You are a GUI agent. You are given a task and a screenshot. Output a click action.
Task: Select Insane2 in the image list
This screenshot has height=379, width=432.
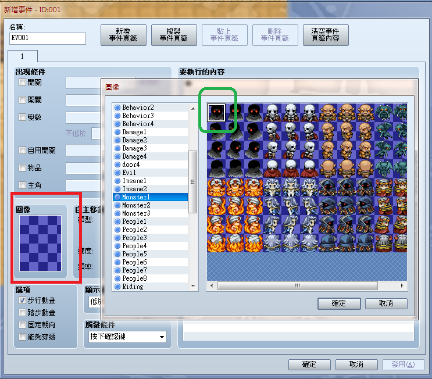point(150,189)
